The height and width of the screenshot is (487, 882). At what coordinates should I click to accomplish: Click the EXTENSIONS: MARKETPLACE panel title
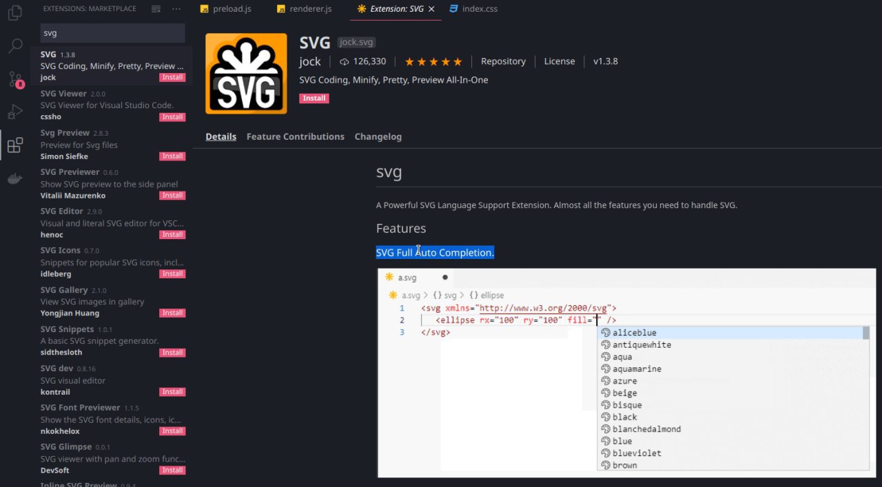click(x=90, y=9)
